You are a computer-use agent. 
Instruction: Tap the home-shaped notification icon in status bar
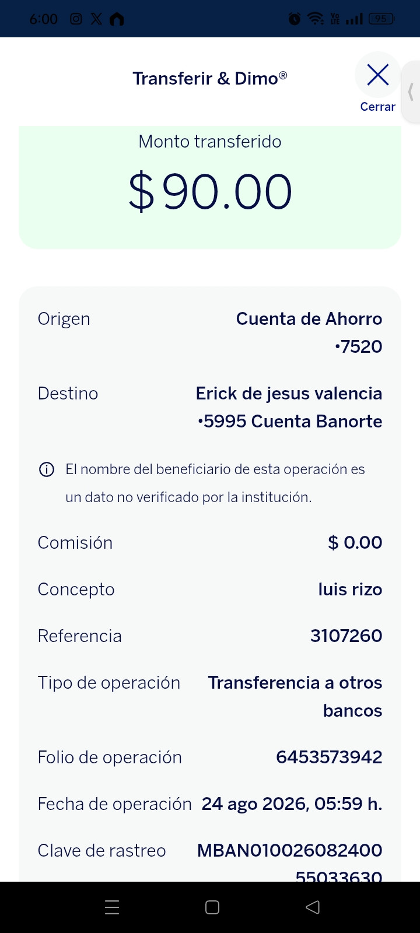pyautogui.click(x=117, y=19)
